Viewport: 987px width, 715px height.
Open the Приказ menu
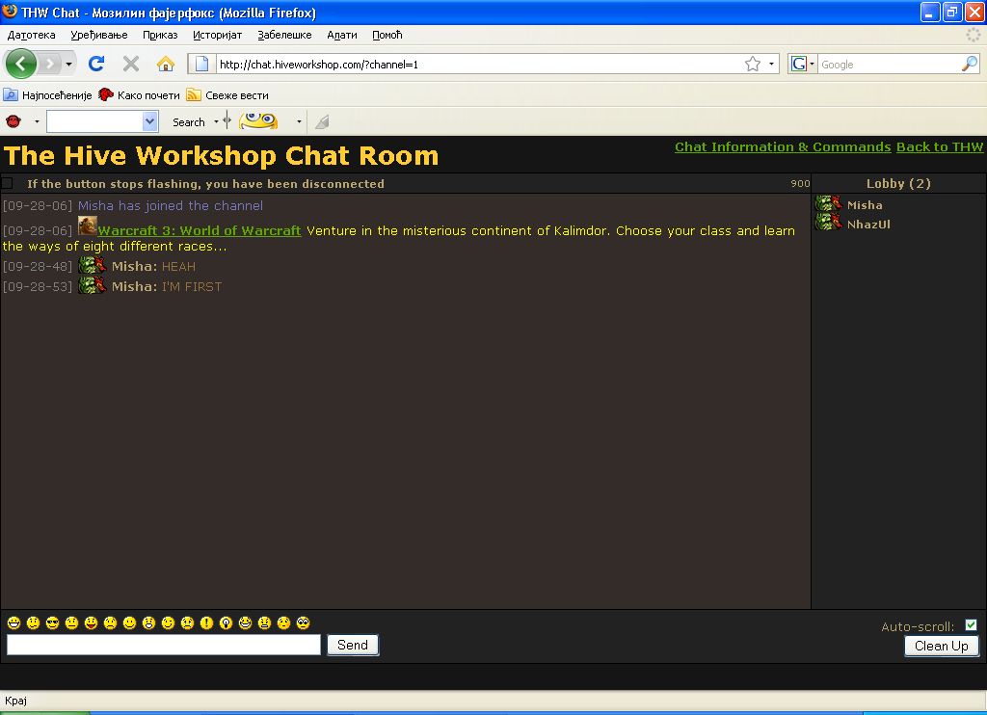(160, 35)
